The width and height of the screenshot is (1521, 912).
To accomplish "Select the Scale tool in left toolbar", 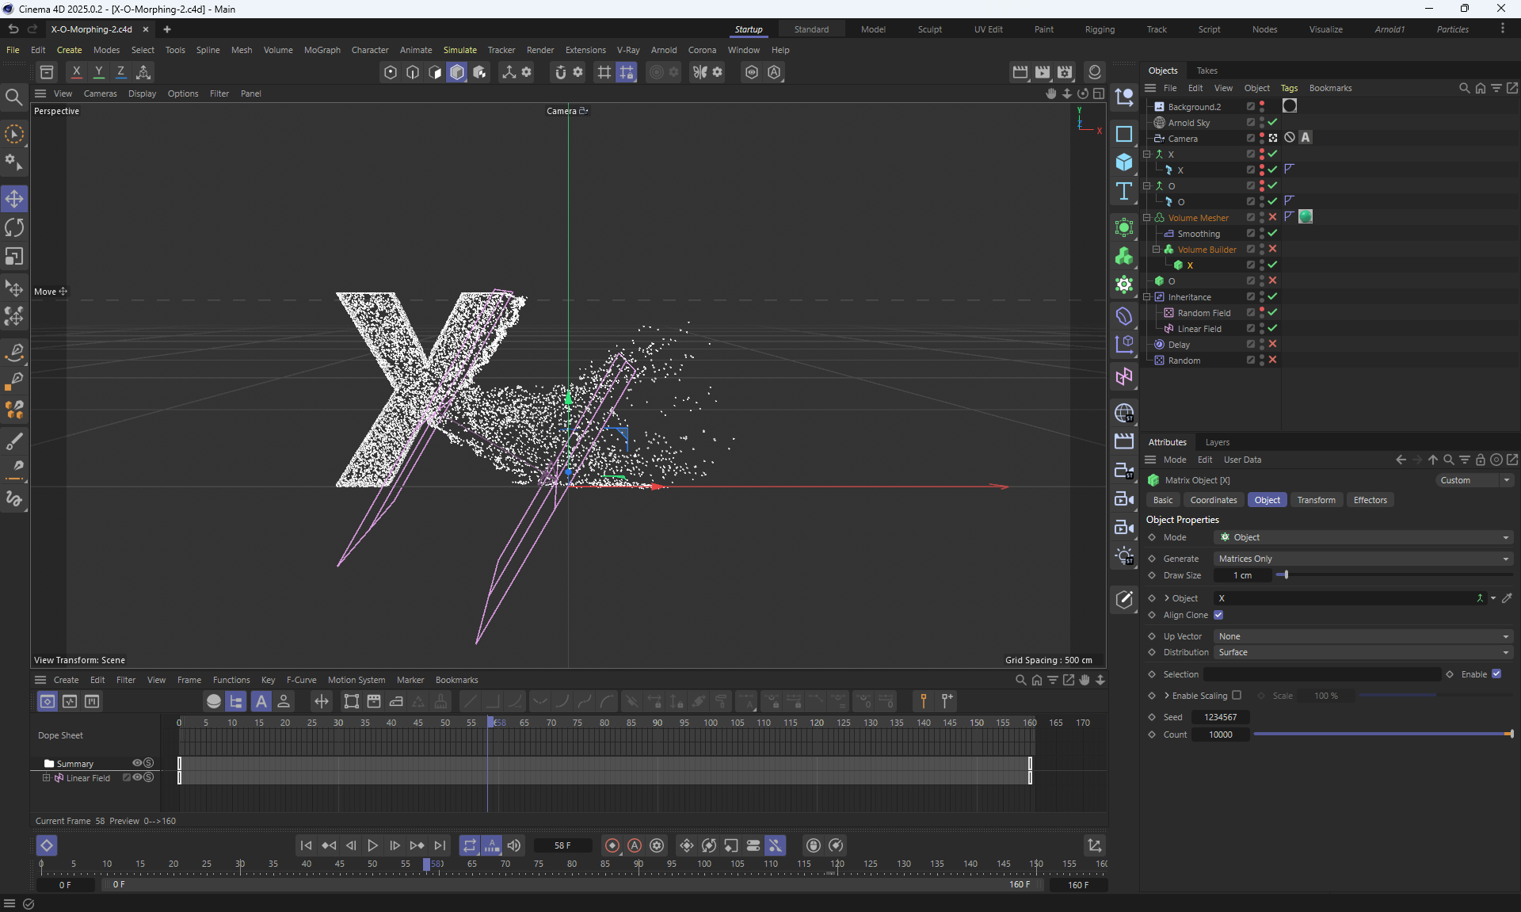I will coord(14,257).
